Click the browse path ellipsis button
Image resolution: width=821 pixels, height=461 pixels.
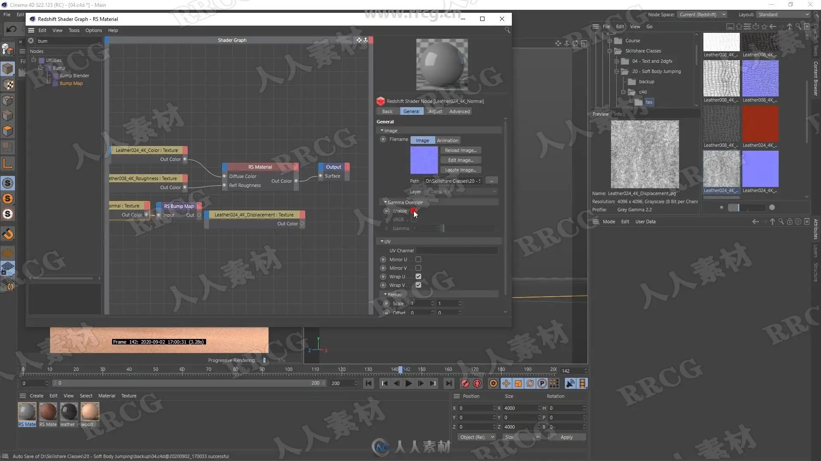[x=491, y=181]
